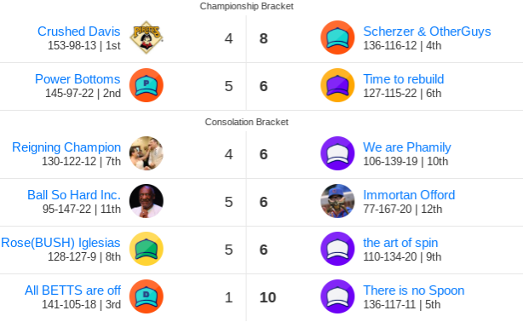
Task: Open the Time to rebuild team link
Action: pyautogui.click(x=404, y=79)
